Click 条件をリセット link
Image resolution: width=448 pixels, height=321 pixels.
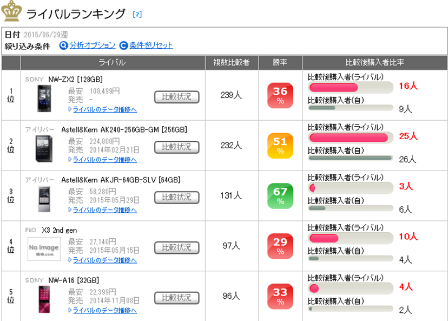click(151, 45)
